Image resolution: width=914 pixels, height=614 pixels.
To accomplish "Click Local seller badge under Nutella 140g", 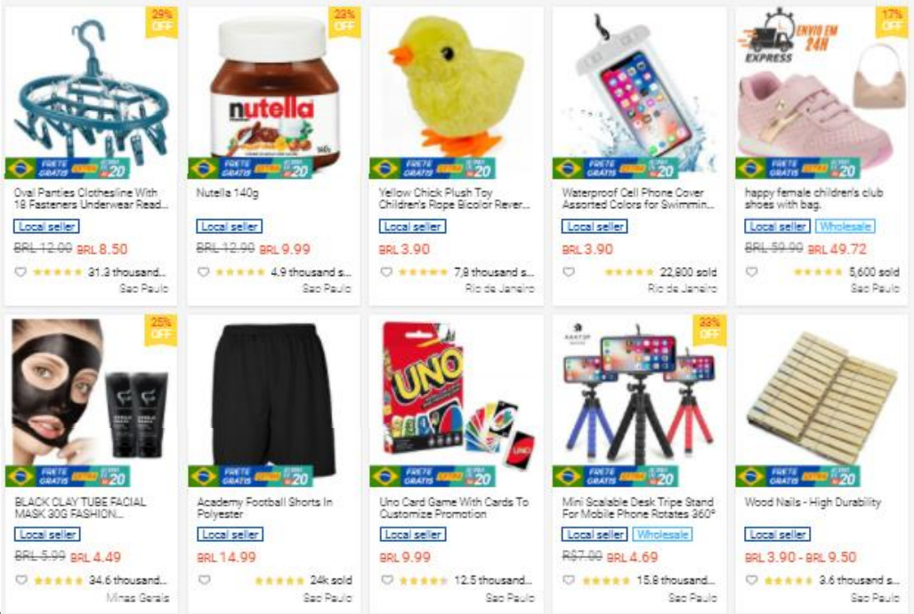I will (x=230, y=226).
